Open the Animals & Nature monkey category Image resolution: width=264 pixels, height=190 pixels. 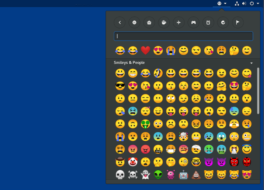149,23
